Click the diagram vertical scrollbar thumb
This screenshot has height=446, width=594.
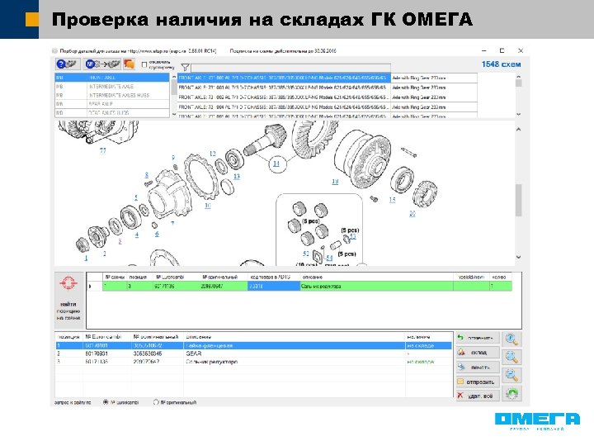coord(519,200)
